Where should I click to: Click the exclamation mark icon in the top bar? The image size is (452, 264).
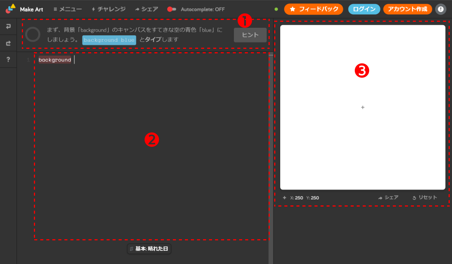point(441,9)
